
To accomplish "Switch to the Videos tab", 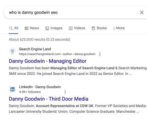I will tap(77, 28).
